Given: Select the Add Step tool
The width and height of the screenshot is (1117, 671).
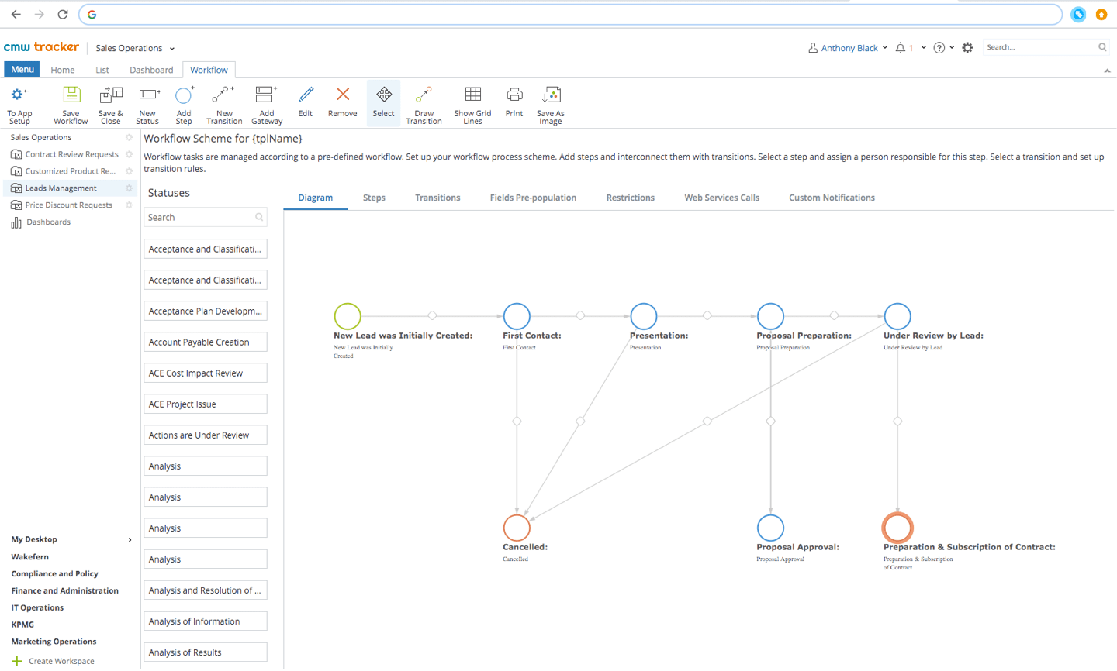Looking at the screenshot, I should pyautogui.click(x=184, y=103).
